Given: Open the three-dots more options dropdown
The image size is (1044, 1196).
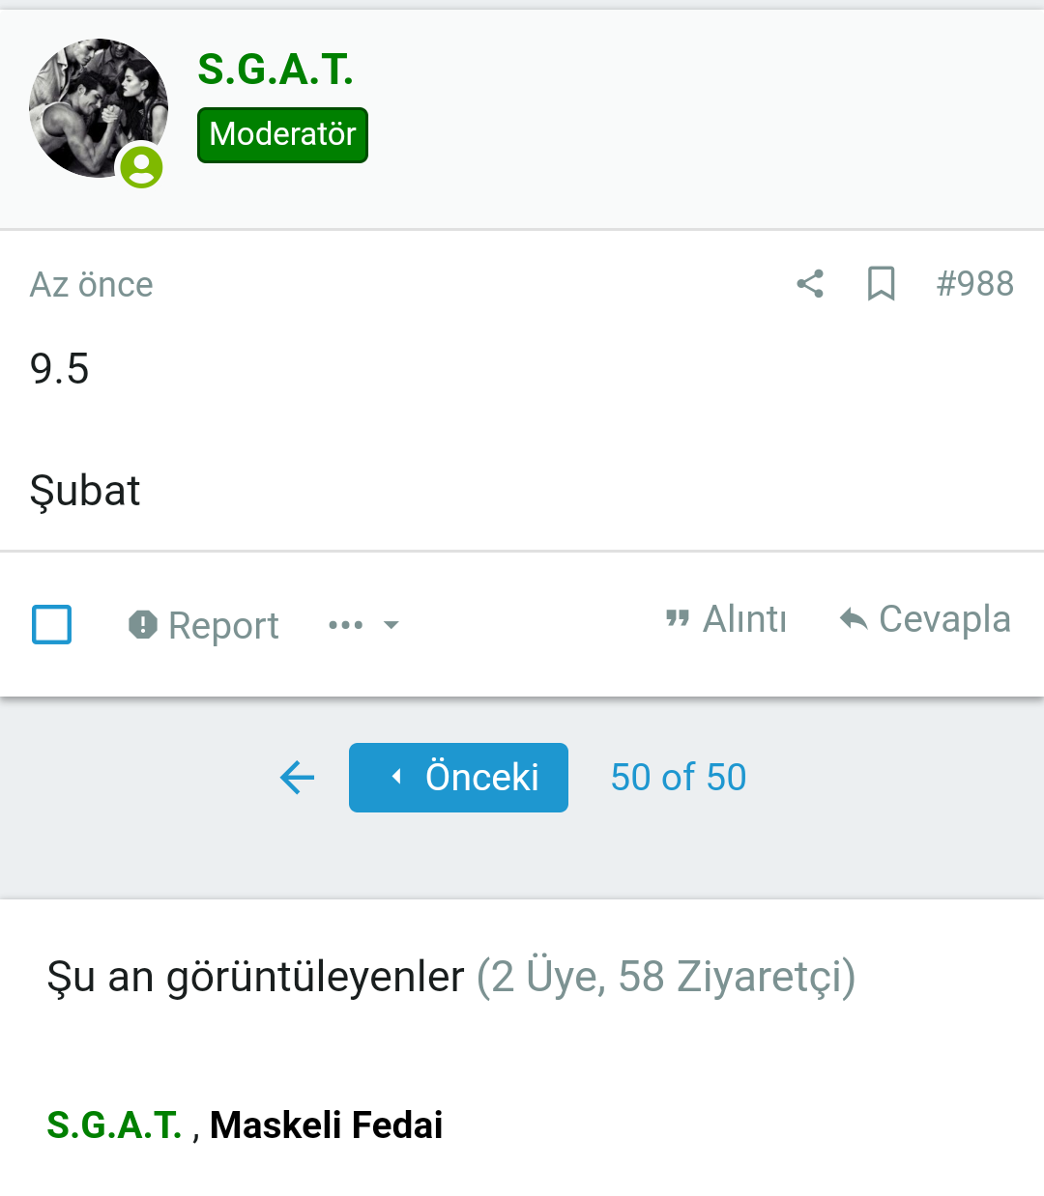Looking at the screenshot, I should (362, 625).
